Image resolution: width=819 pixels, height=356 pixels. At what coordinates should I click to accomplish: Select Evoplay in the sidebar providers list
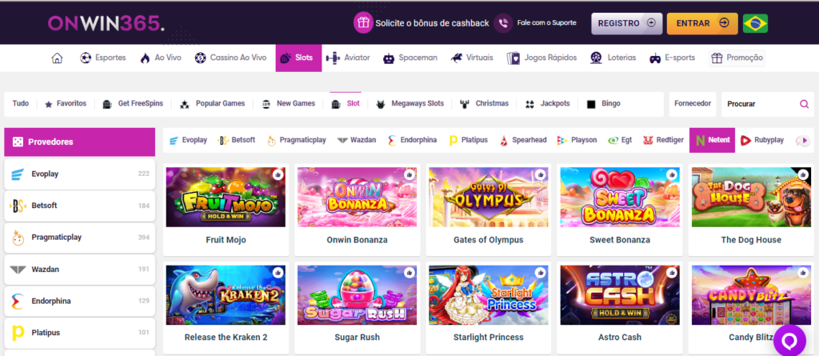coord(79,174)
